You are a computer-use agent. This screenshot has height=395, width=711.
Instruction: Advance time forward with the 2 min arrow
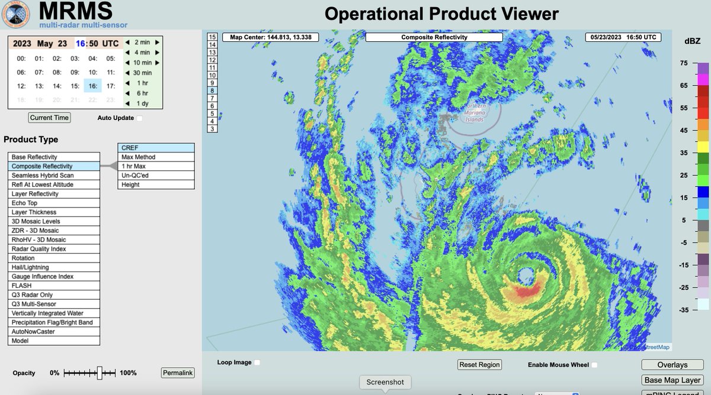(x=156, y=43)
